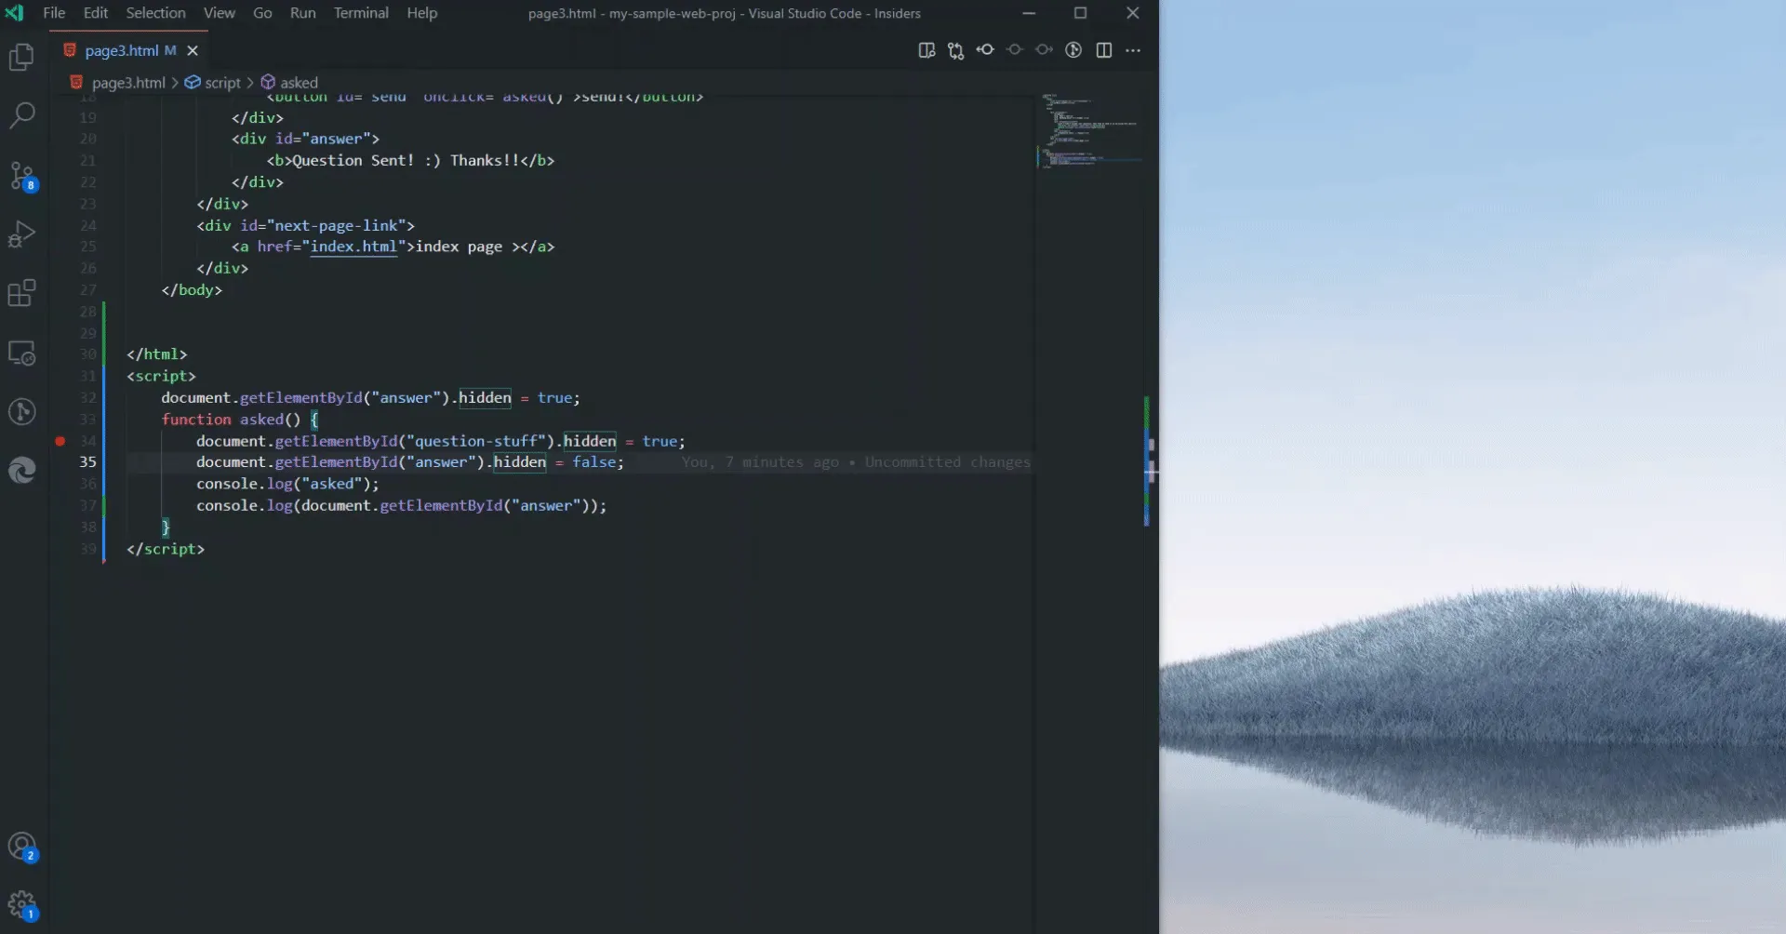The image size is (1786, 934).
Task: Select the Run and Debug icon
Action: [22, 233]
